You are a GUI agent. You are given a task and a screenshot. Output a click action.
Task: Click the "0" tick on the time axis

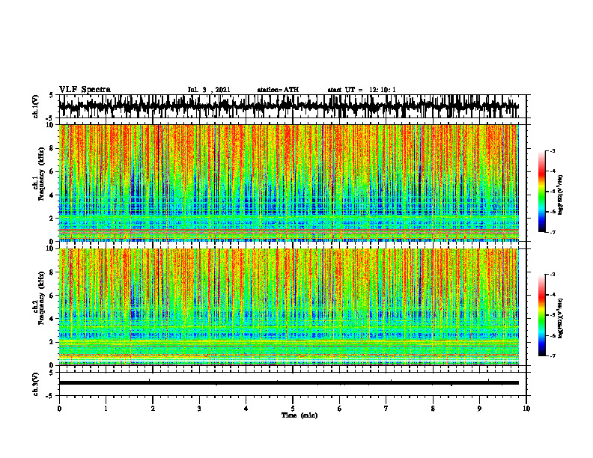tap(59, 409)
